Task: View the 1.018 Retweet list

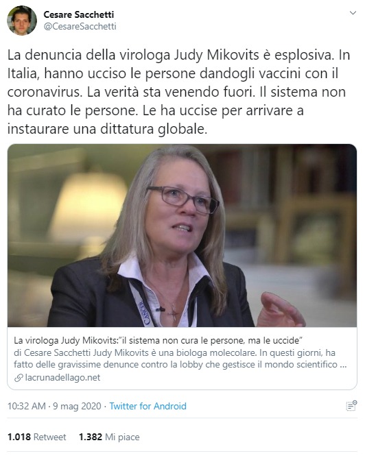Action: pyautogui.click(x=36, y=437)
